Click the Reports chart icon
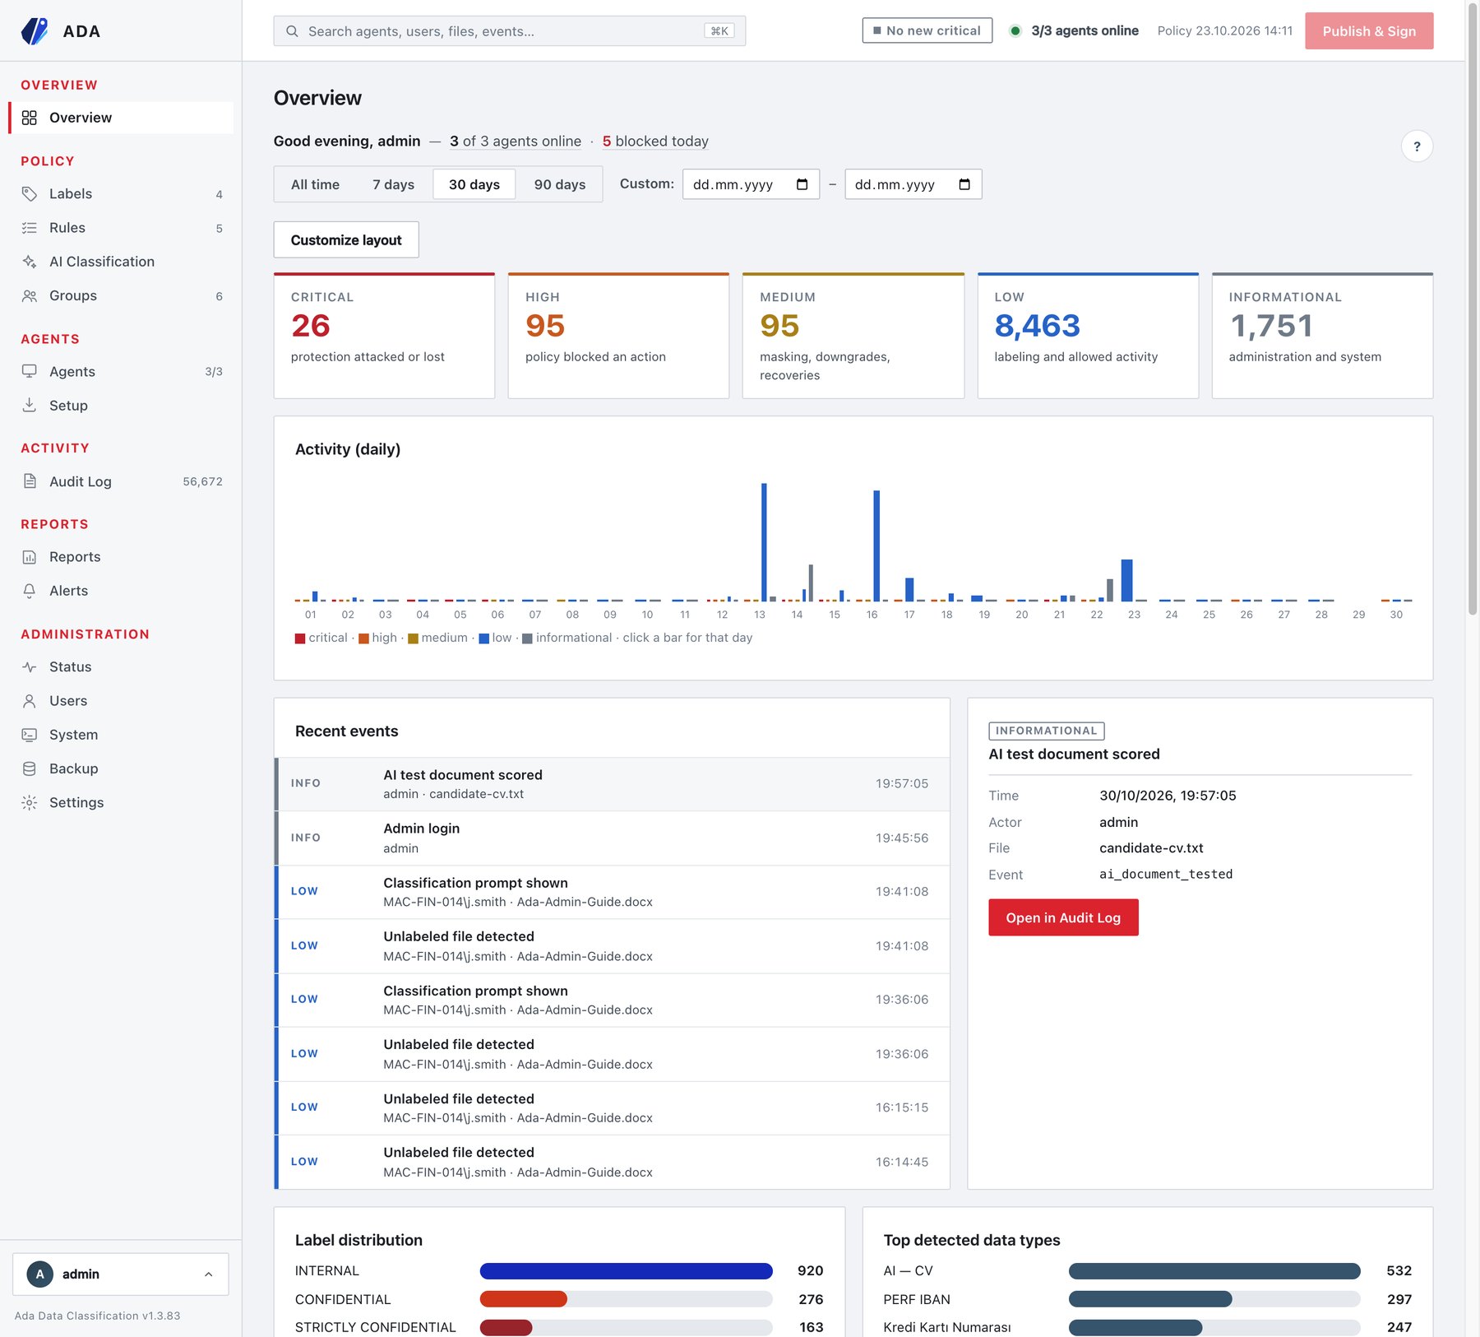 (30, 557)
